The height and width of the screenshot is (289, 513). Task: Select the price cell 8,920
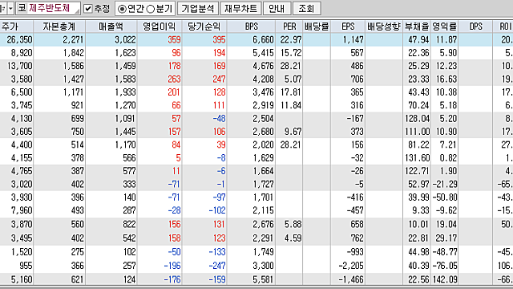pos(22,53)
